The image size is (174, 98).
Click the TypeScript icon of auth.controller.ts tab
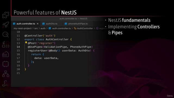click(x=14, y=24)
